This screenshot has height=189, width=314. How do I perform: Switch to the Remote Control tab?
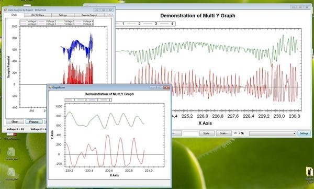point(89,15)
